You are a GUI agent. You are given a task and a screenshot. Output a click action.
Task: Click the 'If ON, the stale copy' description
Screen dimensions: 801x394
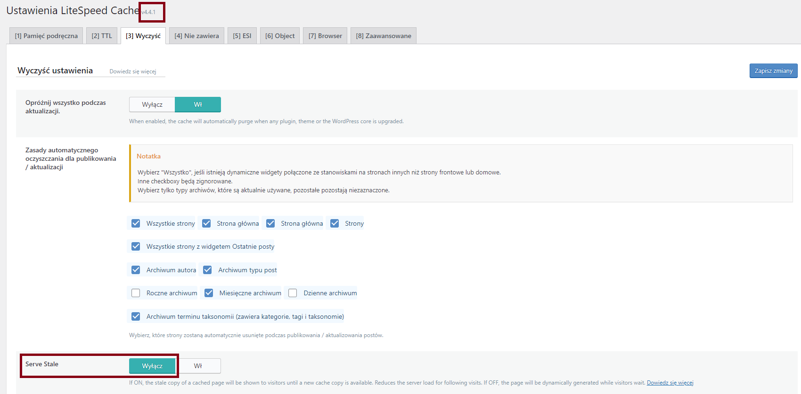tap(387, 383)
